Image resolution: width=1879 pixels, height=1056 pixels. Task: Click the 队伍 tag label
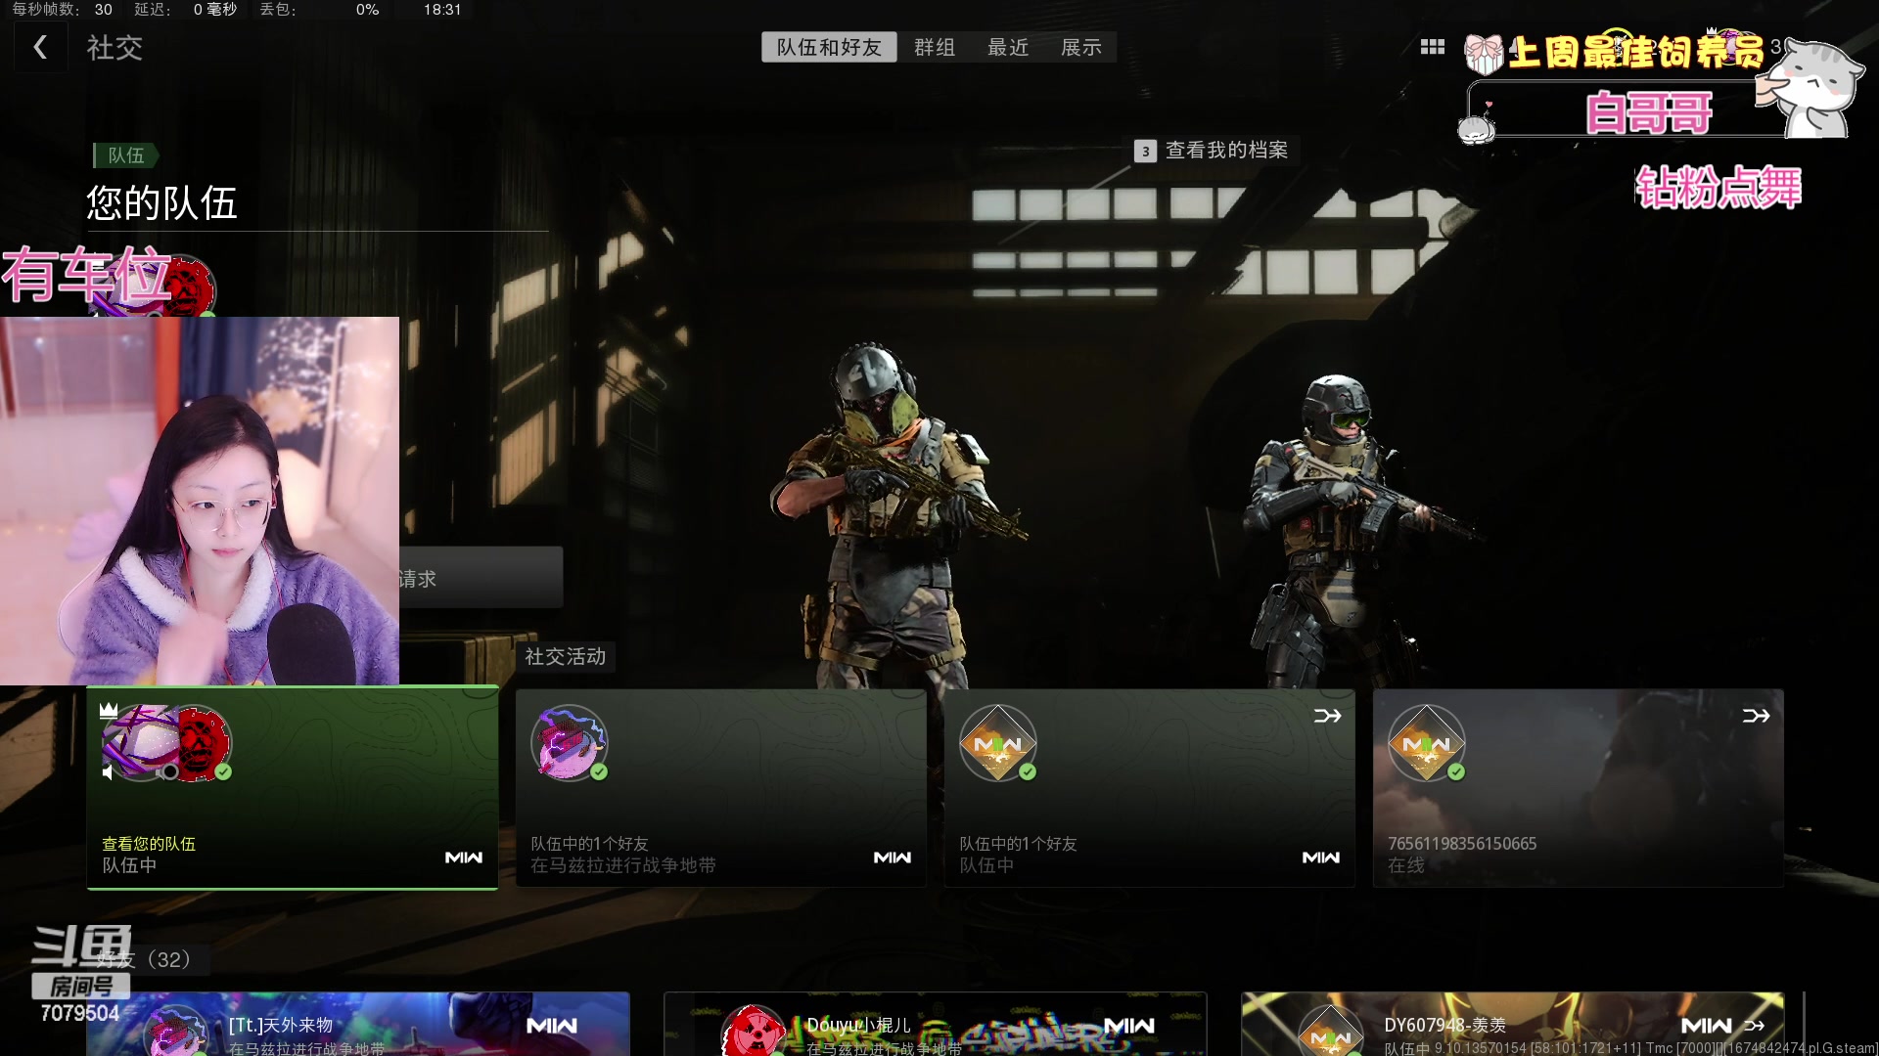click(125, 155)
